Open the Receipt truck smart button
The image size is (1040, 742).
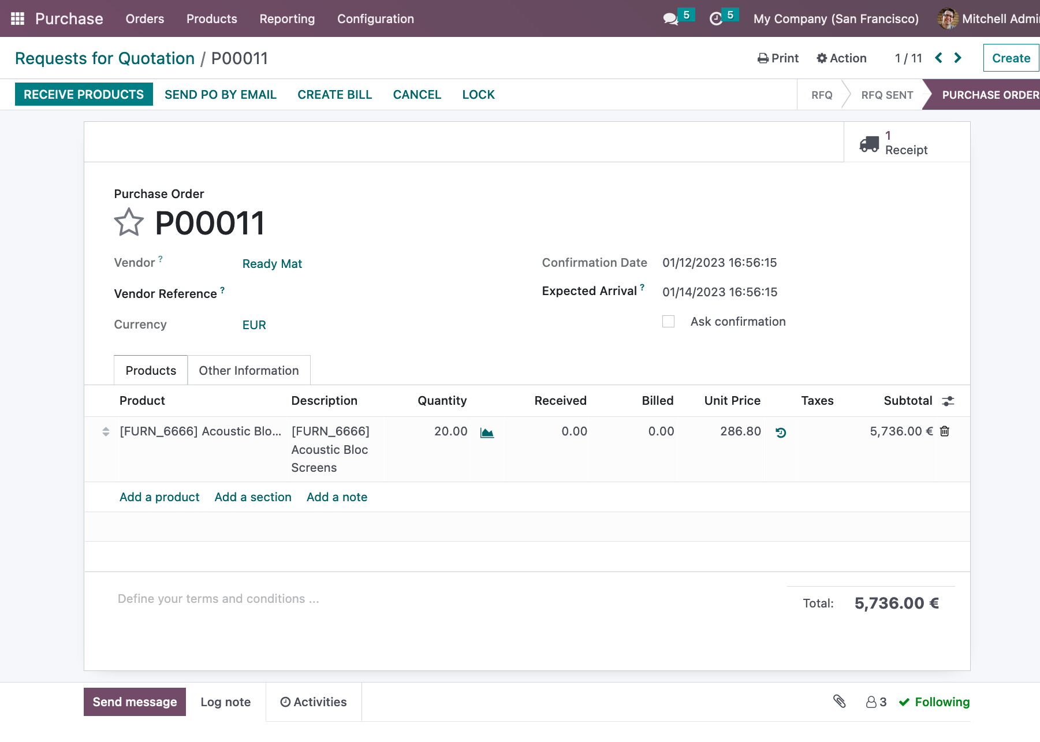907,143
